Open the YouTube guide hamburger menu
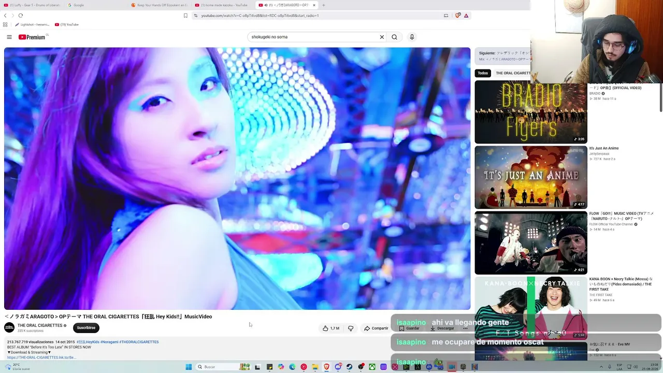The image size is (663, 373). (x=9, y=37)
